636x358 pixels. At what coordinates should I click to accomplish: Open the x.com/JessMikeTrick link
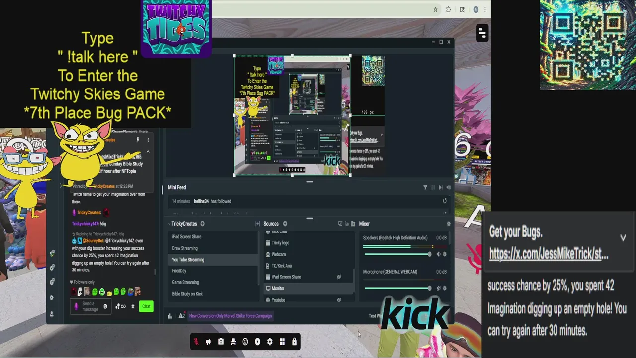tap(549, 254)
